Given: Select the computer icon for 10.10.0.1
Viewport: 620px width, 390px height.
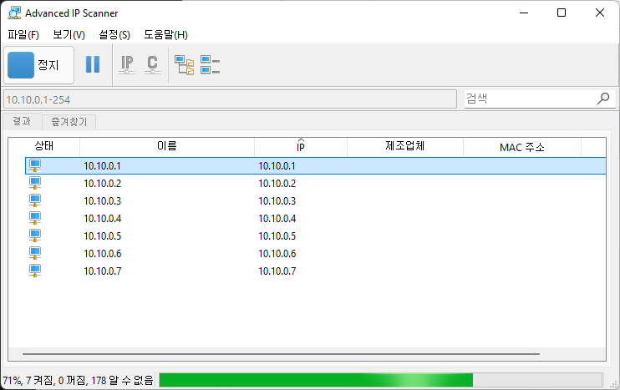Looking at the screenshot, I should point(35,165).
